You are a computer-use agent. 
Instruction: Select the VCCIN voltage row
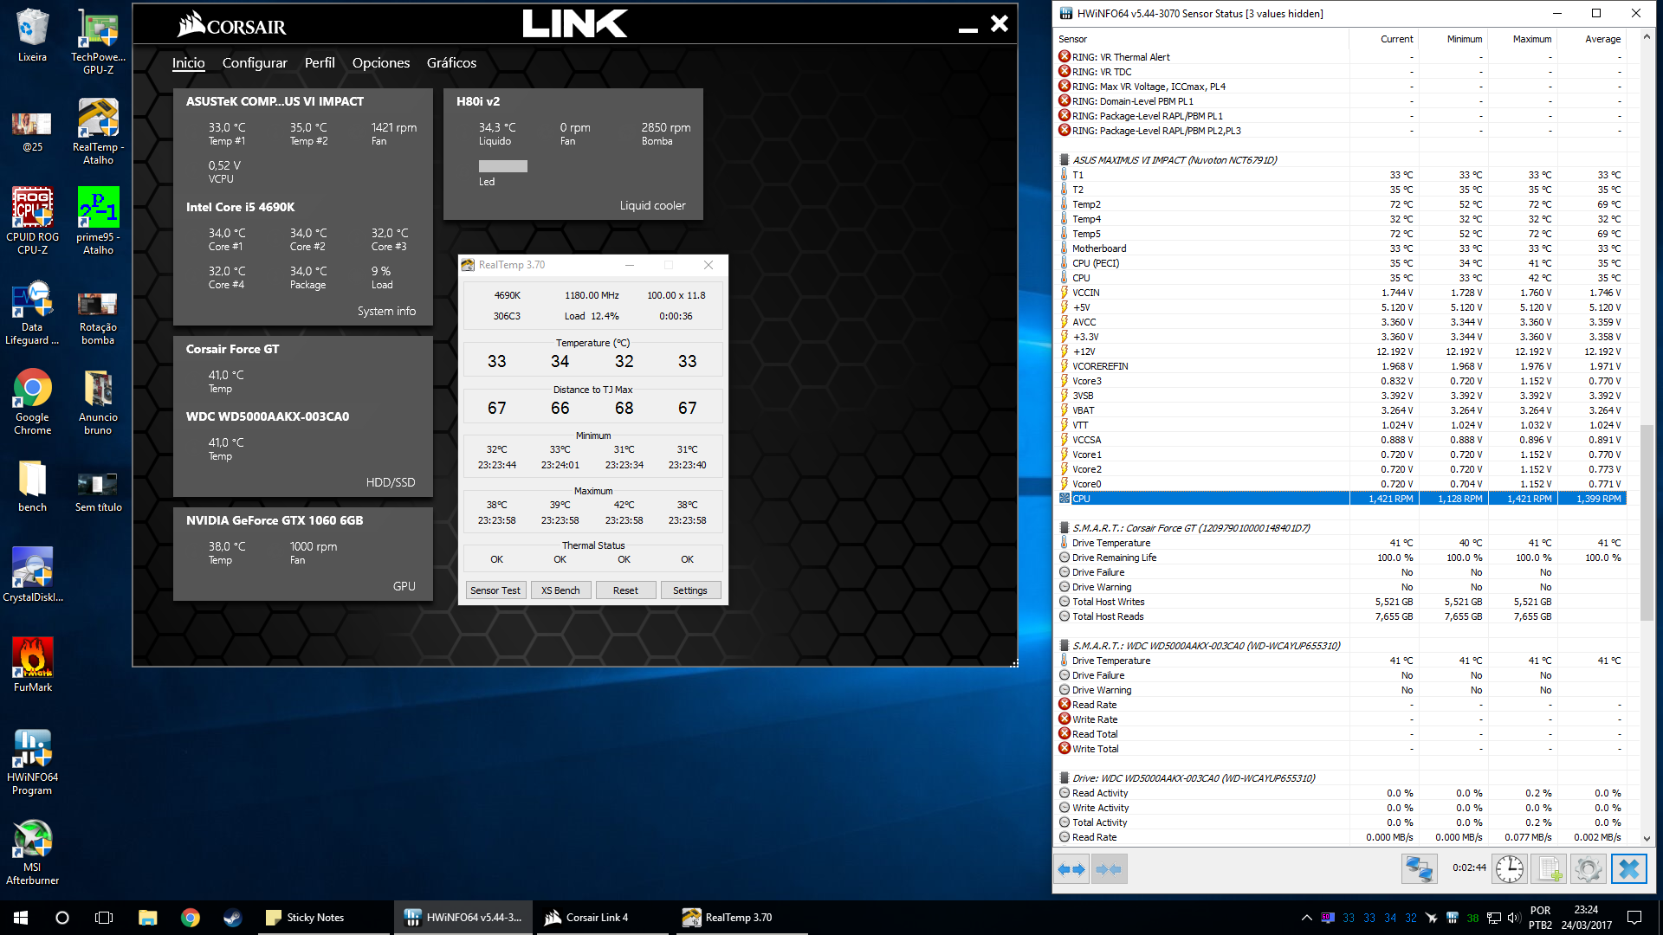point(1341,293)
